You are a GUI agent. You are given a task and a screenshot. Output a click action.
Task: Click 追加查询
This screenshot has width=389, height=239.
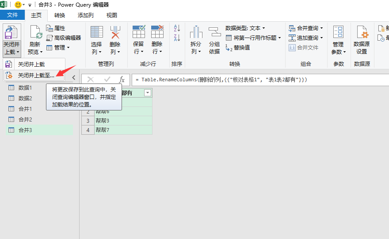tap(303, 38)
